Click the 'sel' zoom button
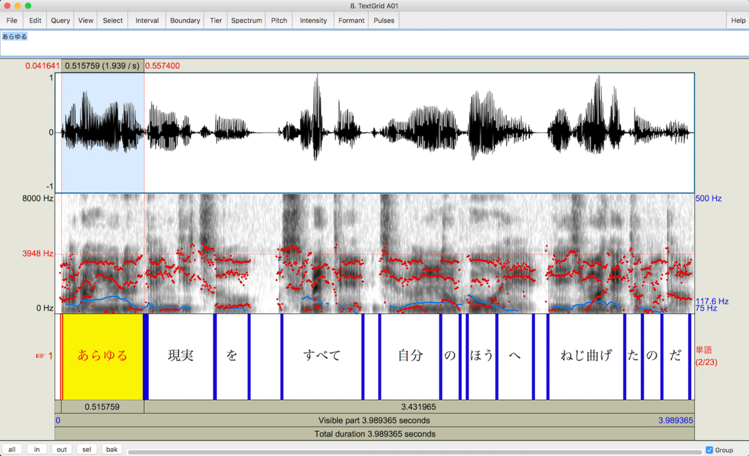This screenshot has height=456, width=749. pos(87,449)
